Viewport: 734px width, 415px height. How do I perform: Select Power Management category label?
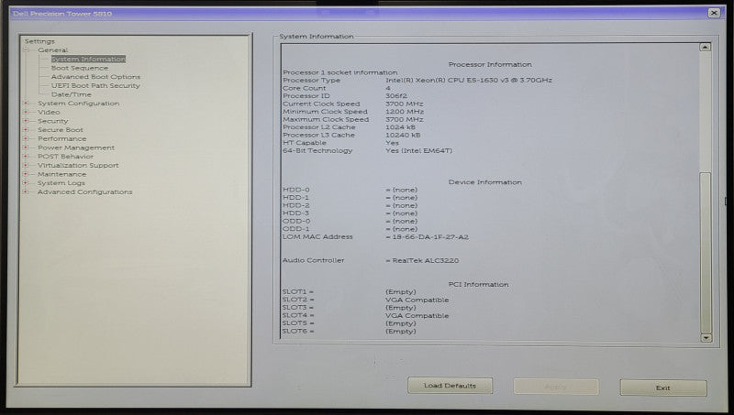76,148
